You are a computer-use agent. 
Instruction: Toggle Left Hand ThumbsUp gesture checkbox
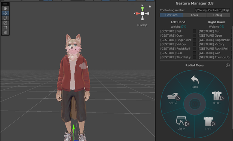[194, 57]
